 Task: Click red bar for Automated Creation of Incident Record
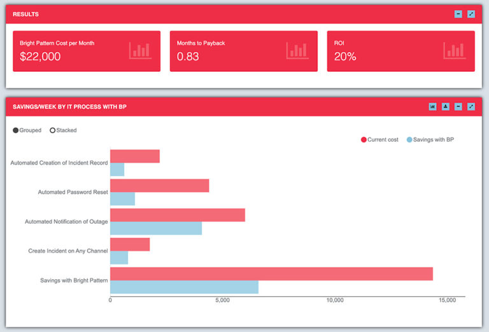click(135, 156)
